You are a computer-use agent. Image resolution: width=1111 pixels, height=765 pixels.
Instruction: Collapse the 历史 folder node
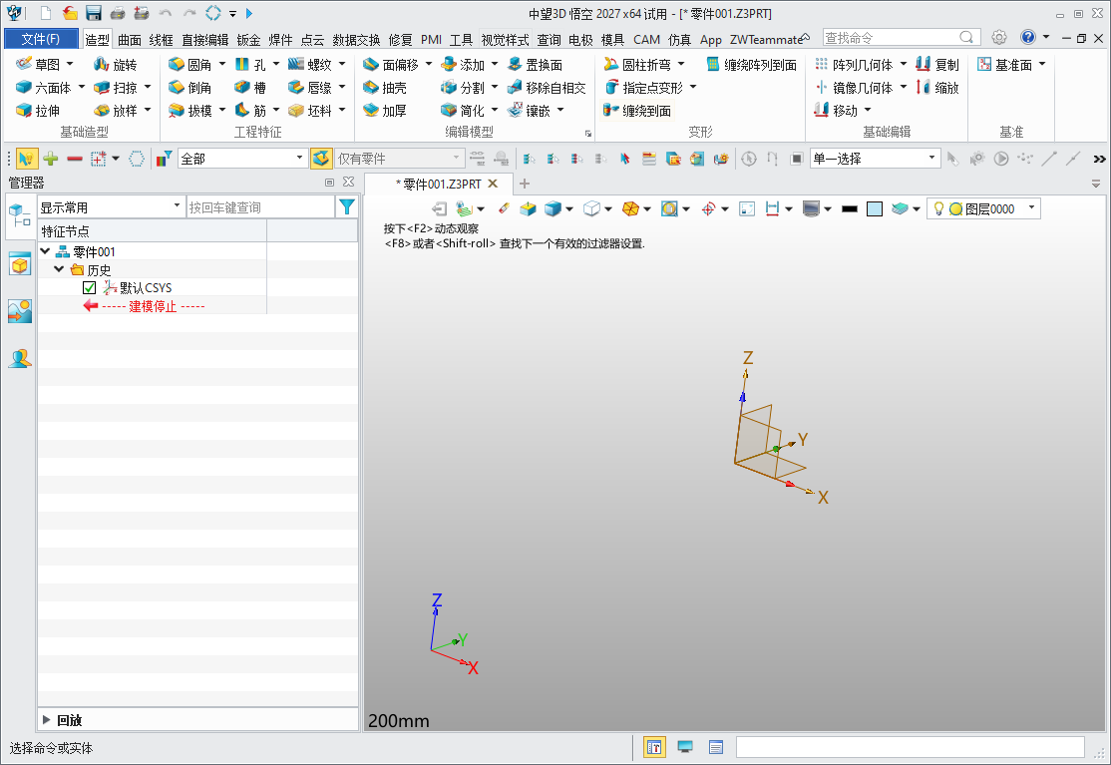point(60,270)
